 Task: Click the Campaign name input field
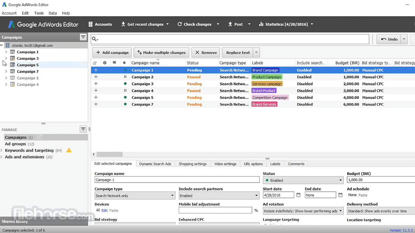[177, 180]
